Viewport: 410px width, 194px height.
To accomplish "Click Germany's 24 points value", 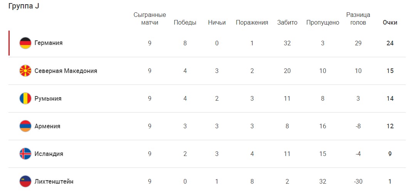I will [x=390, y=43].
